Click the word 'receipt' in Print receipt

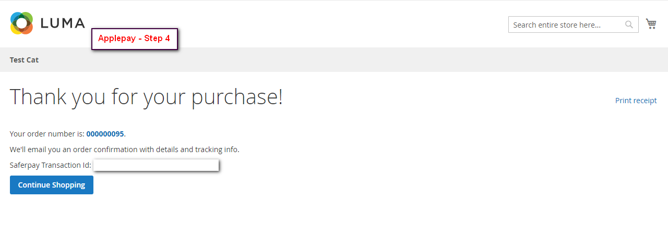(645, 101)
